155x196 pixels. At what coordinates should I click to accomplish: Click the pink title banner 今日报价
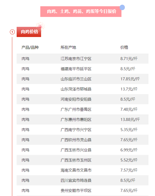(81, 11)
